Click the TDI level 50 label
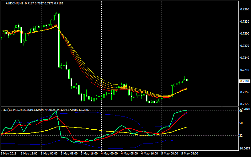This screenshot has width=251, height=157. pos(241,123)
